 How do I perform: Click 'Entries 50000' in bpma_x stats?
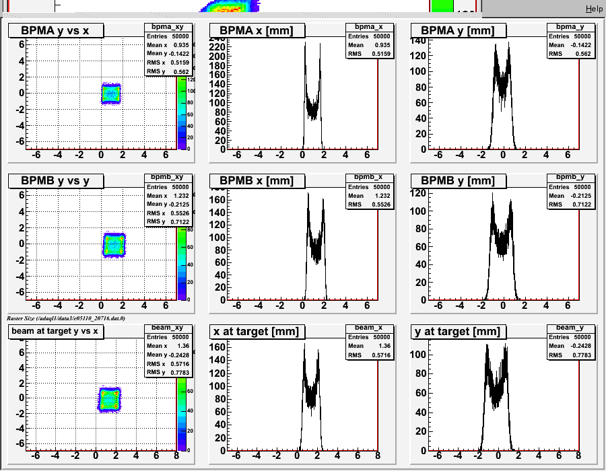tap(370, 36)
